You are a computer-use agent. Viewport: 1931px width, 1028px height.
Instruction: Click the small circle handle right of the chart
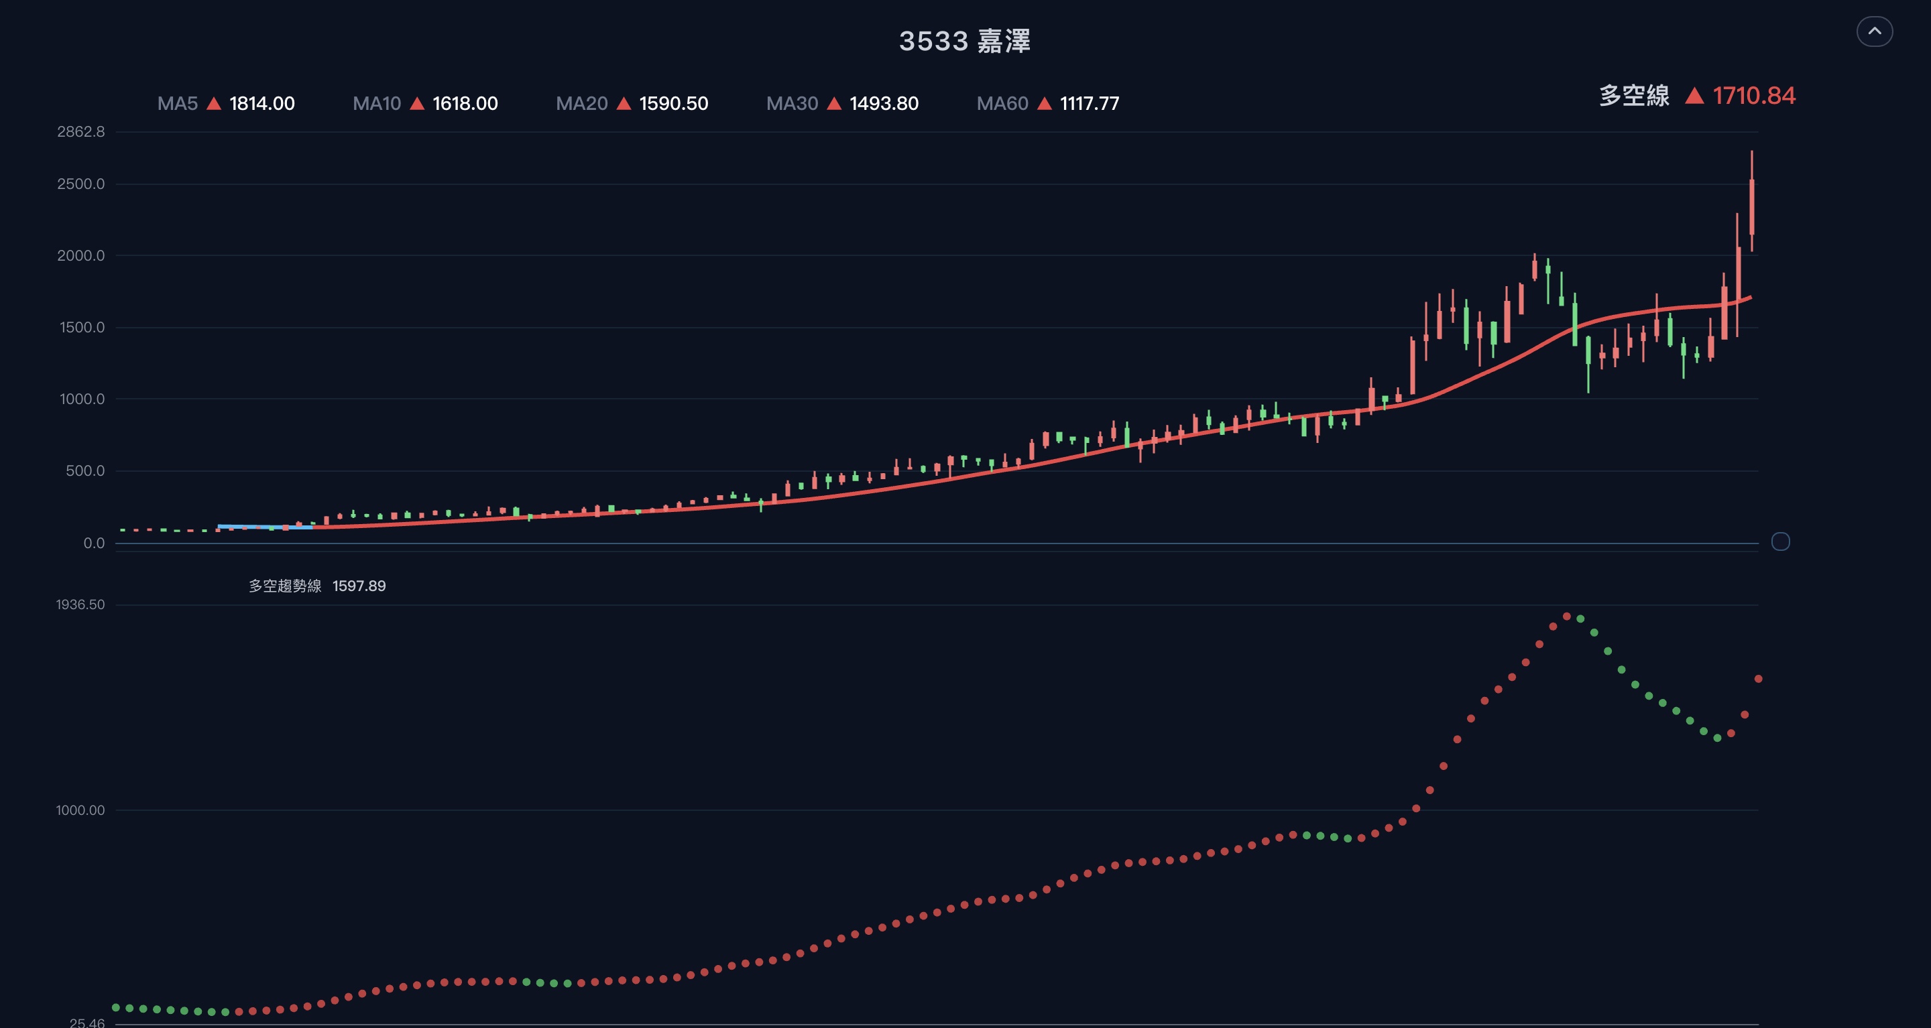1780,541
